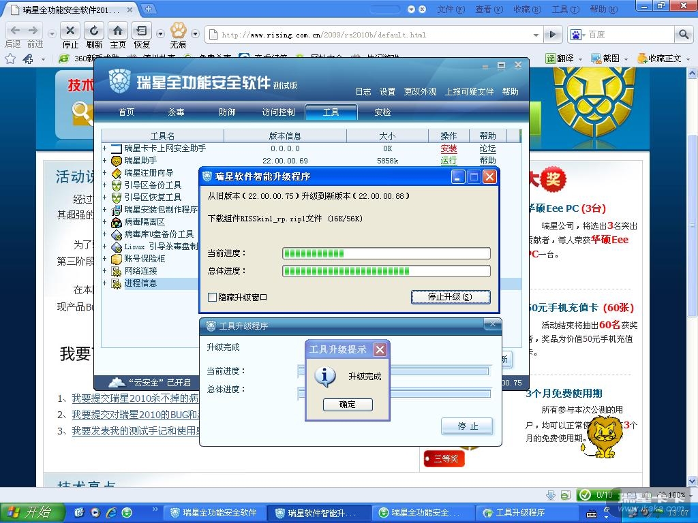
Task: Expand the 瑞星助手 tree row
Action: point(104,161)
